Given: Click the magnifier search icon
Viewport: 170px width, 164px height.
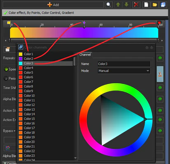Looking at the screenshot, I should (x=109, y=5).
